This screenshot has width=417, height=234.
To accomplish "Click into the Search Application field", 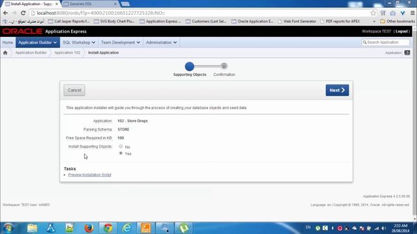I will pos(385,42).
